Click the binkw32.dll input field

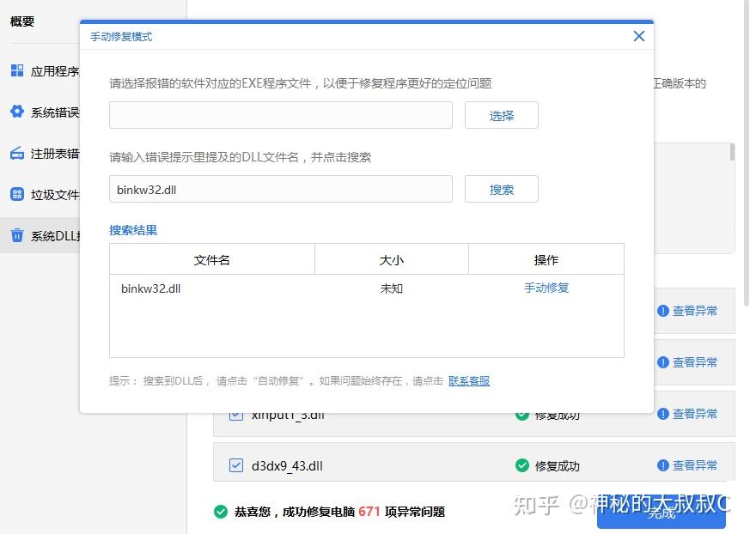[x=281, y=188]
